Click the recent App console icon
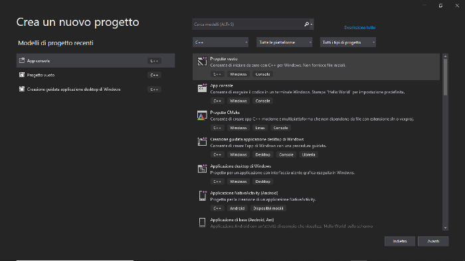The image size is (465, 261). pos(22,60)
